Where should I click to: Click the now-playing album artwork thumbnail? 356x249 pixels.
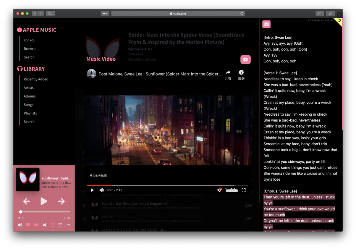[27, 180]
